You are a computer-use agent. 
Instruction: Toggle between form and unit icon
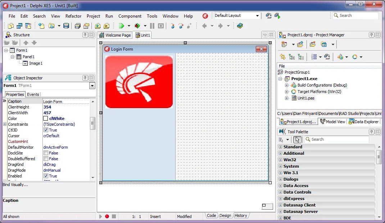pos(28,26)
